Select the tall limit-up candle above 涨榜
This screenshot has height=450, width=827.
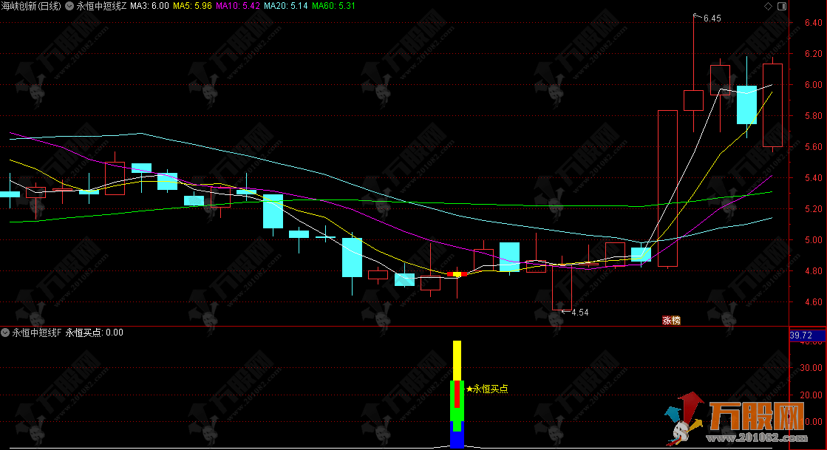(x=667, y=188)
